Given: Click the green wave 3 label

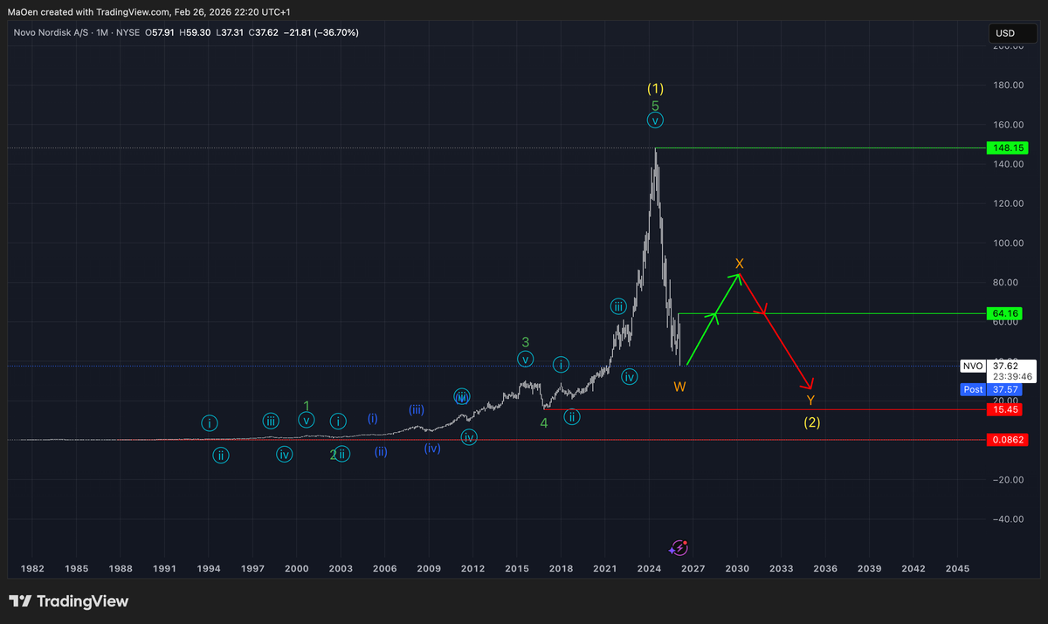Looking at the screenshot, I should pyautogui.click(x=525, y=342).
